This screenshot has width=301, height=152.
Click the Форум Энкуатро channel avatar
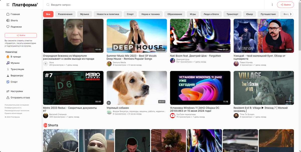tap(109, 112)
